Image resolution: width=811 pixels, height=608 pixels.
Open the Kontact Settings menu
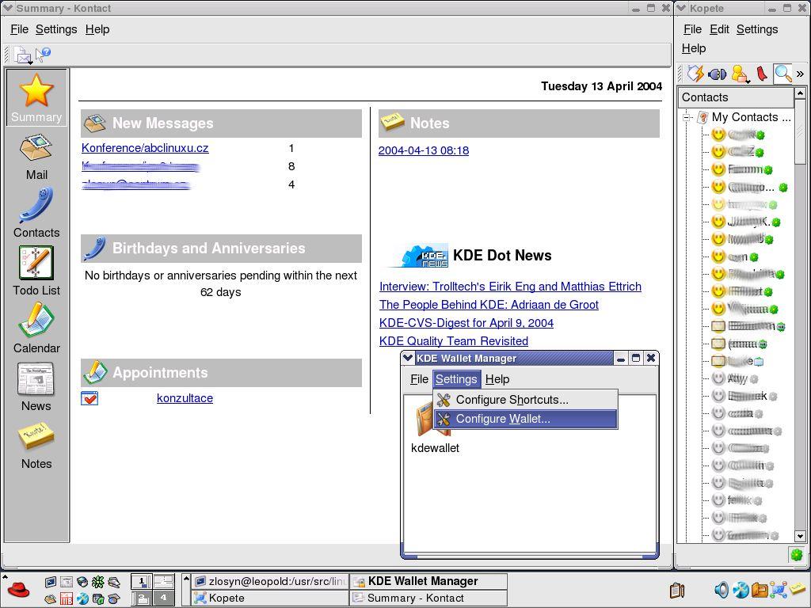56,29
